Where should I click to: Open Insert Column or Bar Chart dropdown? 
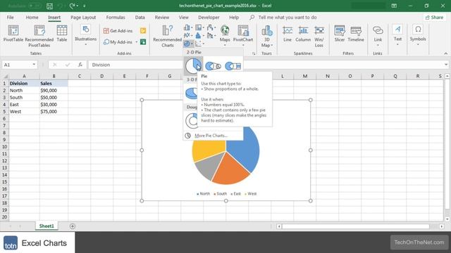[x=188, y=27]
